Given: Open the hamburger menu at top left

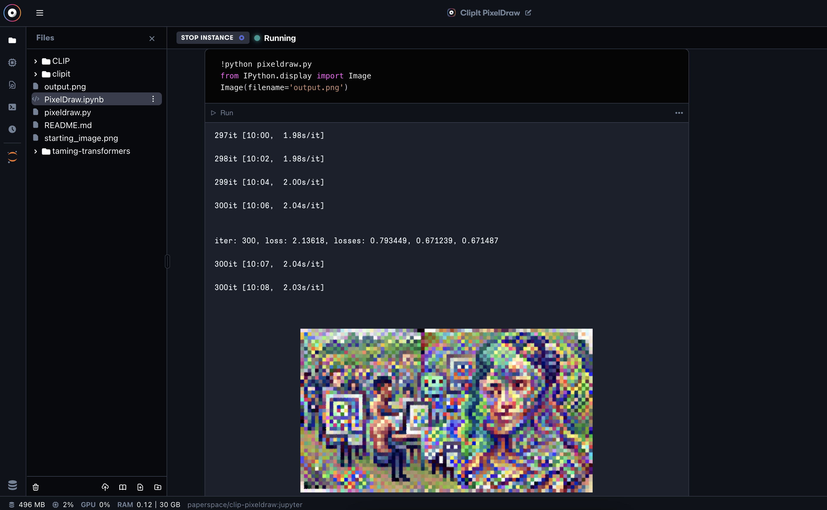Looking at the screenshot, I should [39, 13].
